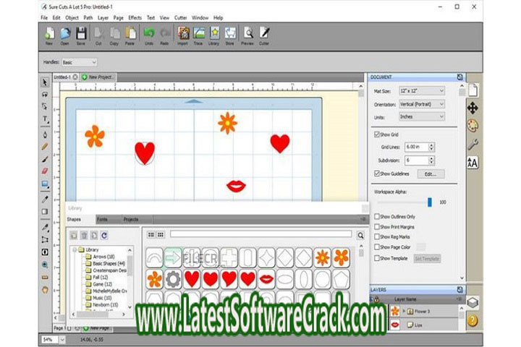Image resolution: width=521 pixels, height=347 pixels.
Task: Click the Subdivision spinner arrows
Action: (x=431, y=160)
